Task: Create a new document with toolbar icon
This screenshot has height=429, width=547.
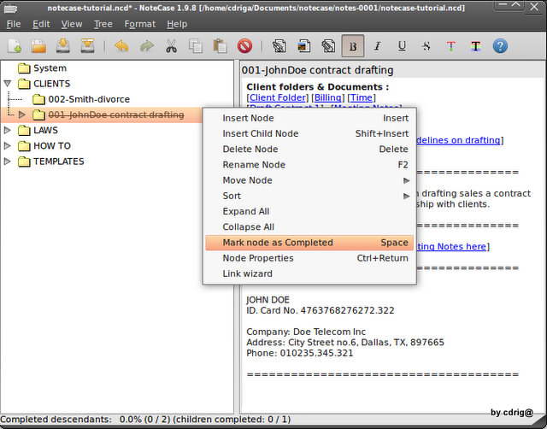Action: coord(15,46)
